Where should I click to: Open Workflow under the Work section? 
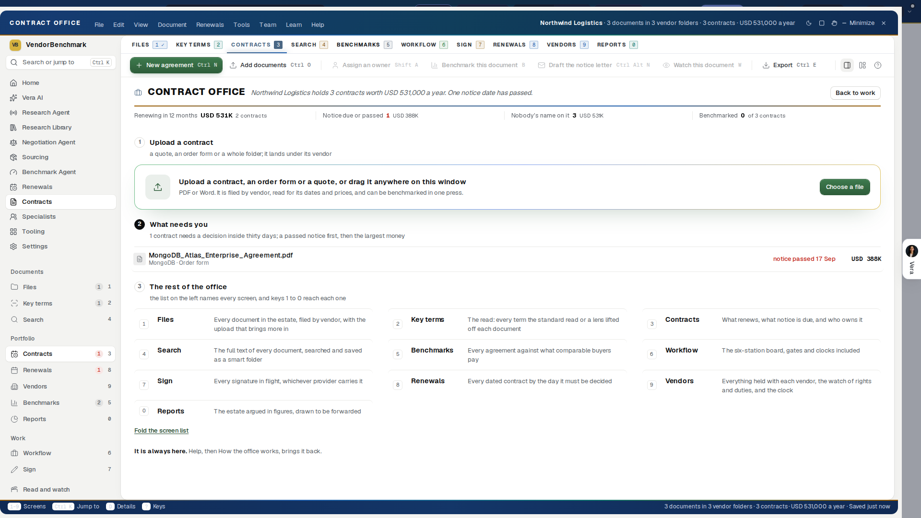tap(60, 453)
